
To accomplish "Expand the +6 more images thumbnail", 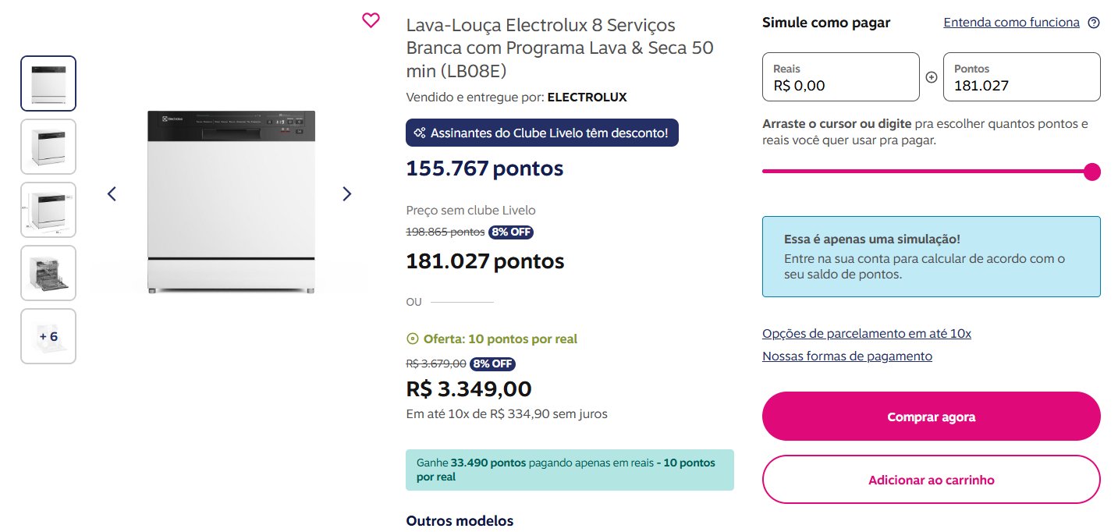I will pos(48,336).
